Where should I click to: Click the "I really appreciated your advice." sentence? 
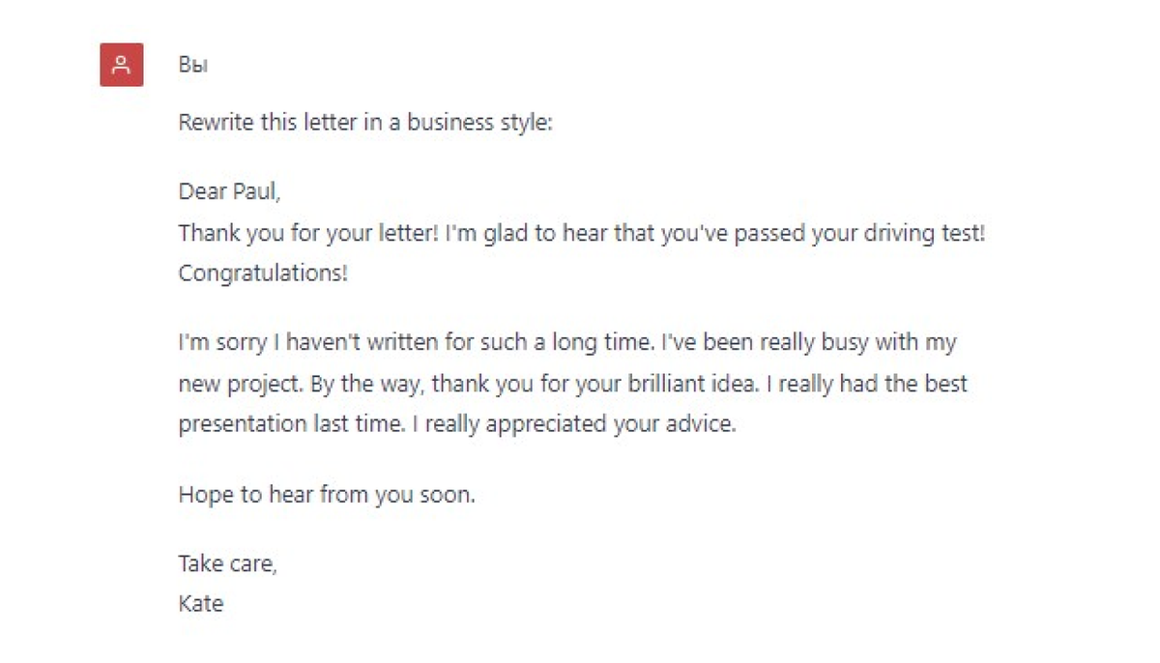click(x=574, y=424)
